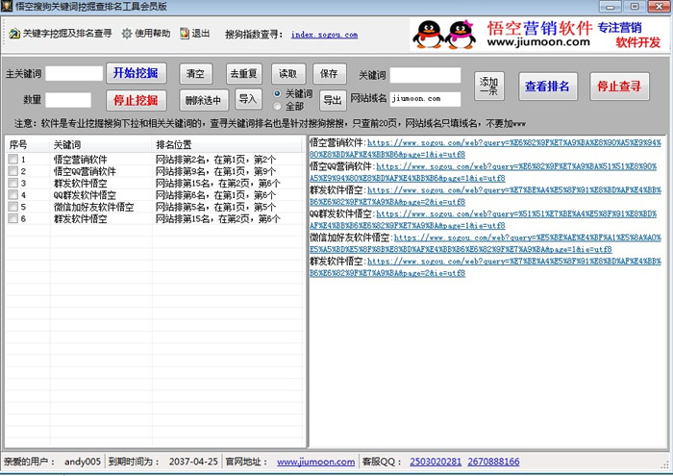The height and width of the screenshot is (476, 673).
Task: Click the 退出 exit icon
Action: coord(184,34)
